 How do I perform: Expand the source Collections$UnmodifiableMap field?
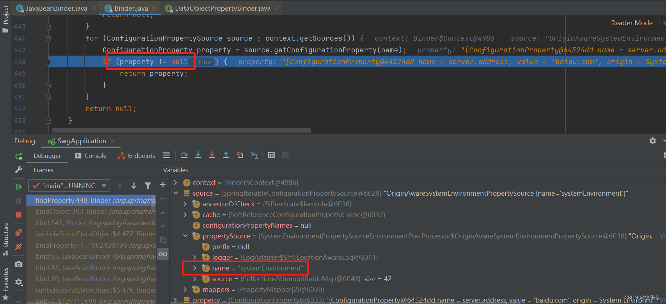(x=195, y=279)
